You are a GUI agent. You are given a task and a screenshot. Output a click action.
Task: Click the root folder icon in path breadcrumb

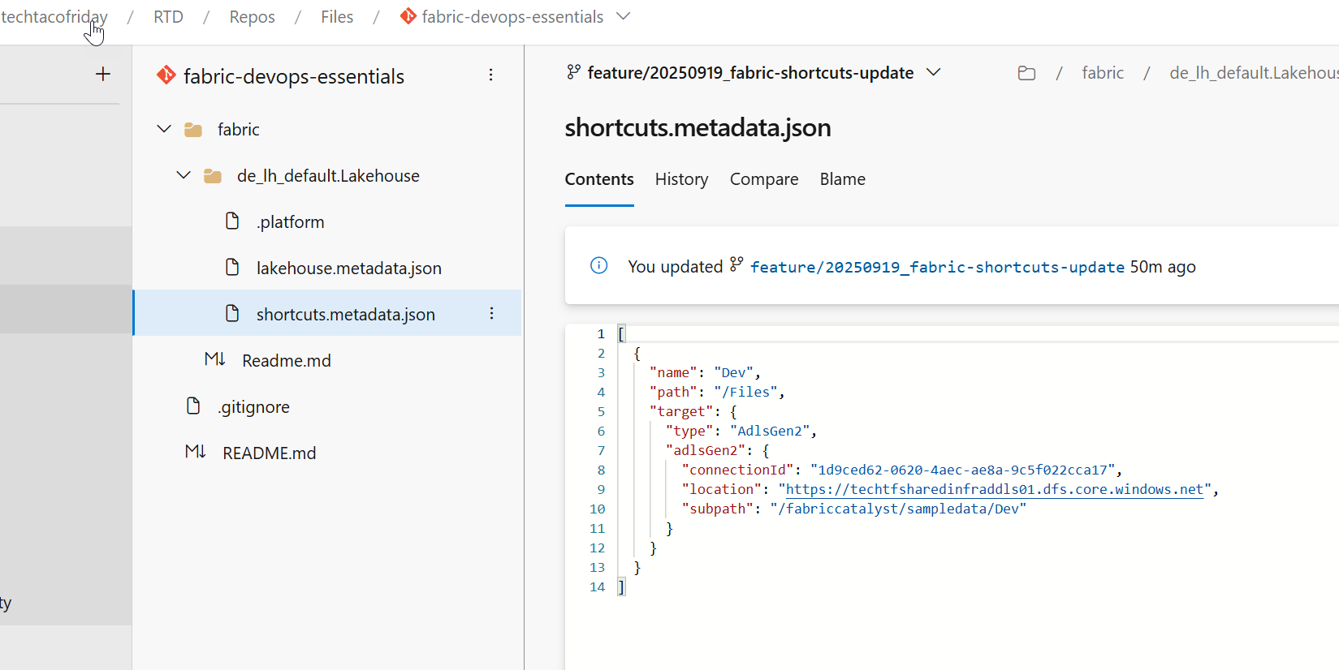pos(1026,74)
